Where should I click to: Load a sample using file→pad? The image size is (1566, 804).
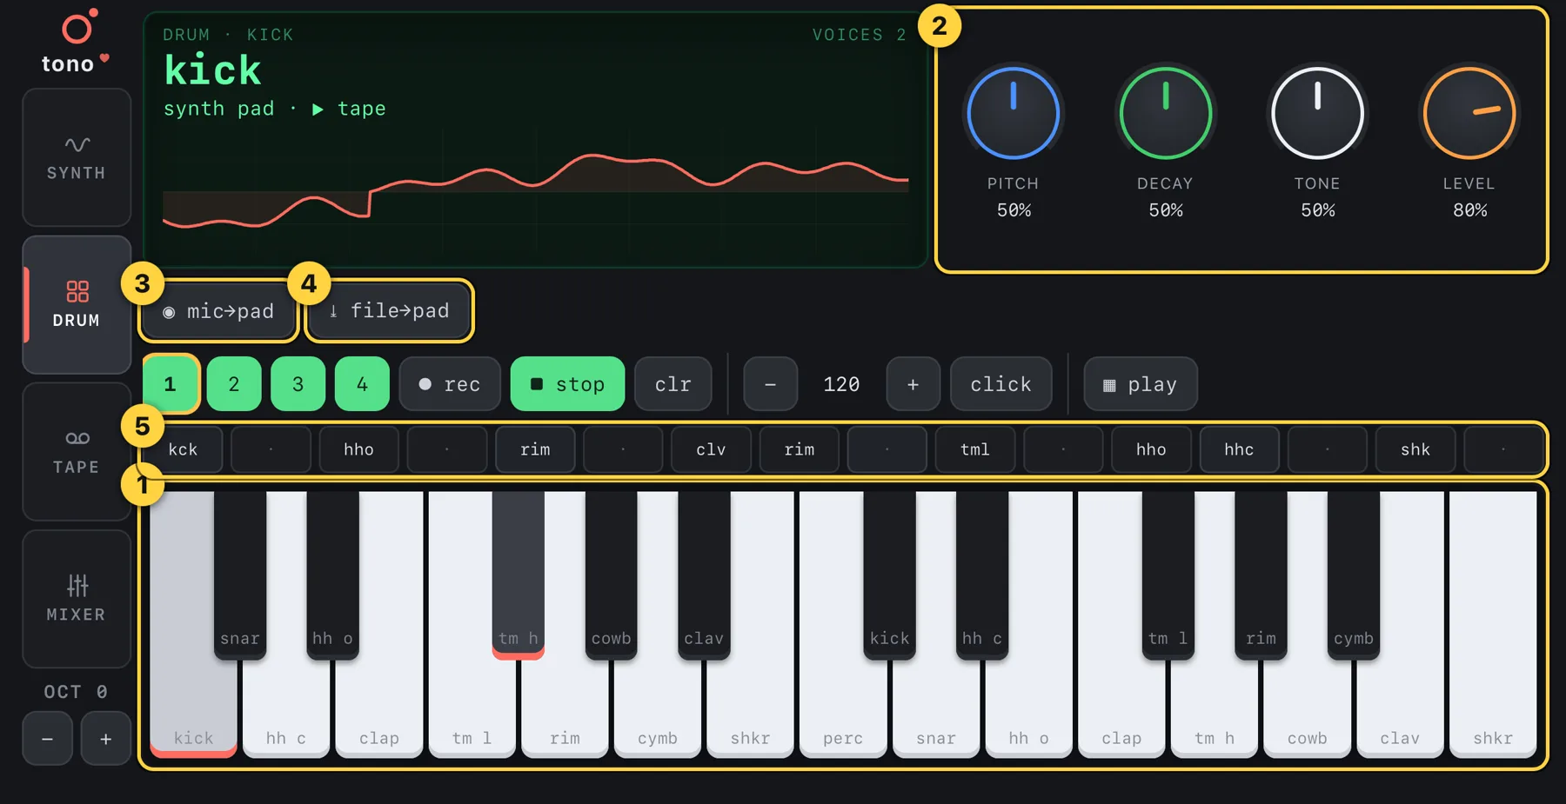(390, 310)
